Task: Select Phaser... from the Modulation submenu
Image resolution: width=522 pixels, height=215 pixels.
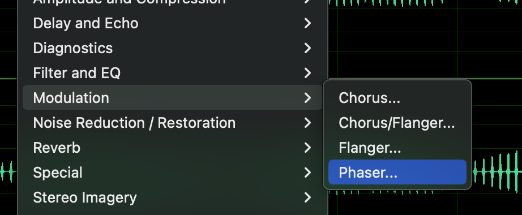Action: [397, 172]
